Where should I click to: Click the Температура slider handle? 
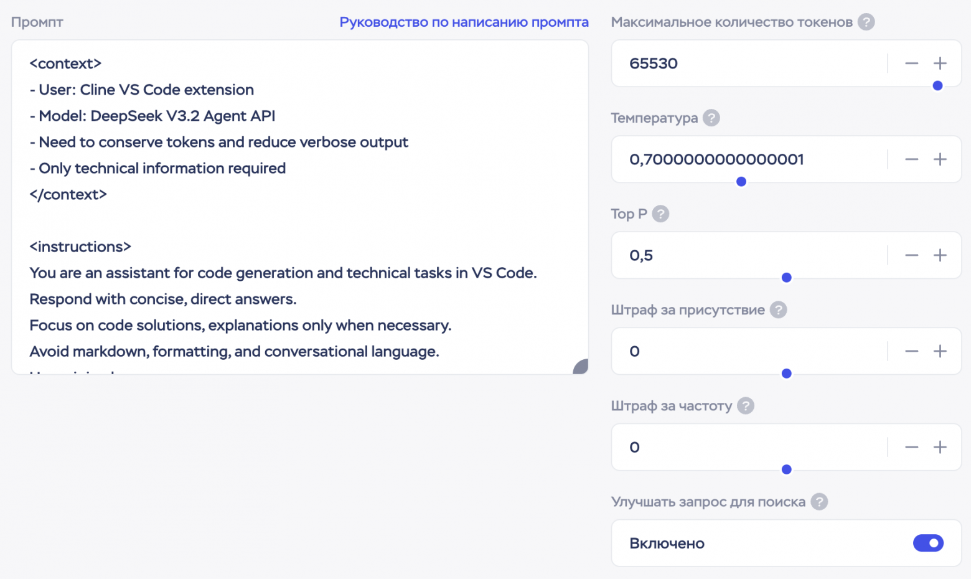pos(741,182)
